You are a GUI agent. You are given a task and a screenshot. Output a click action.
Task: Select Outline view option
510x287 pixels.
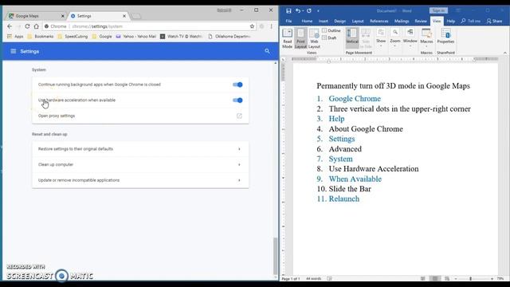click(331, 30)
